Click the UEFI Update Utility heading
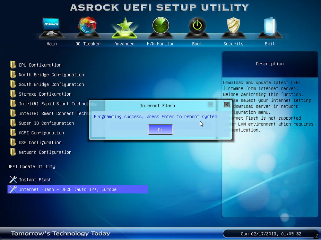Image resolution: width=321 pixels, height=240 pixels. point(31,166)
